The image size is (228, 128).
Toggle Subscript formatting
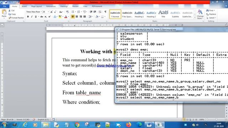point(46,17)
